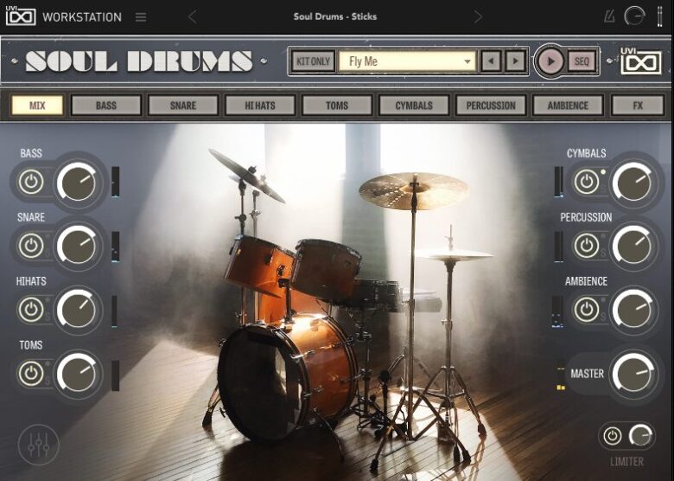Click the Ambience volume knob
The width and height of the screenshot is (674, 481).
point(633,309)
